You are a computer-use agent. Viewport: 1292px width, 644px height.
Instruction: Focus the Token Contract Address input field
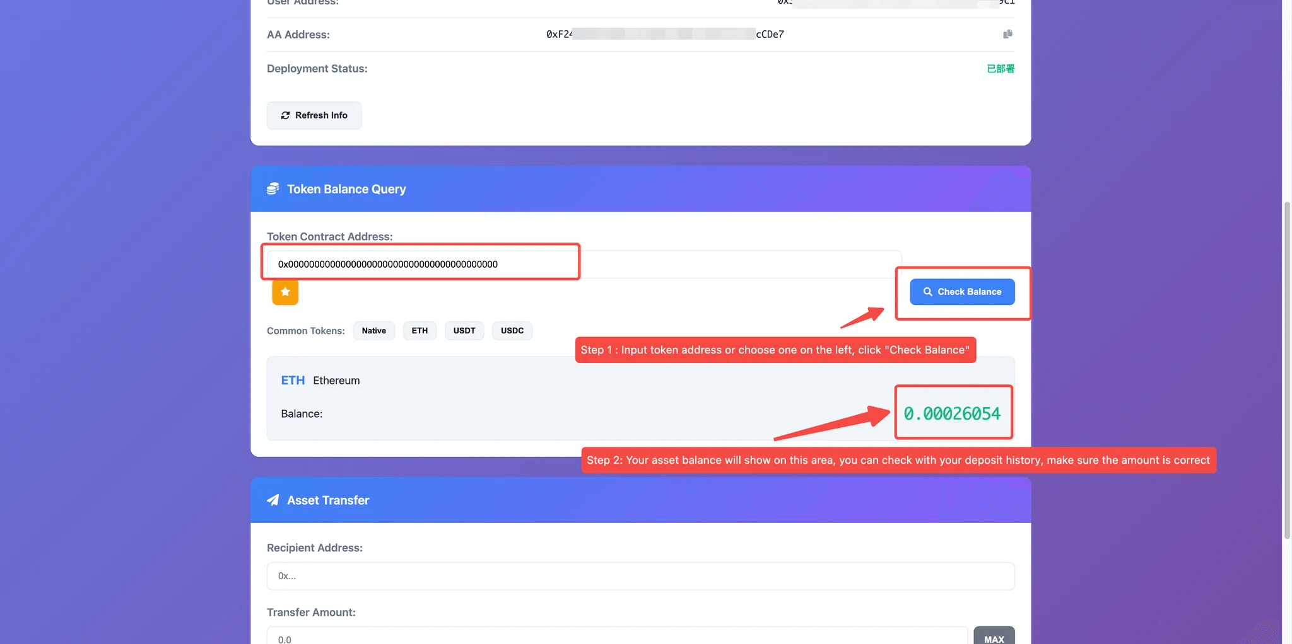coord(584,264)
